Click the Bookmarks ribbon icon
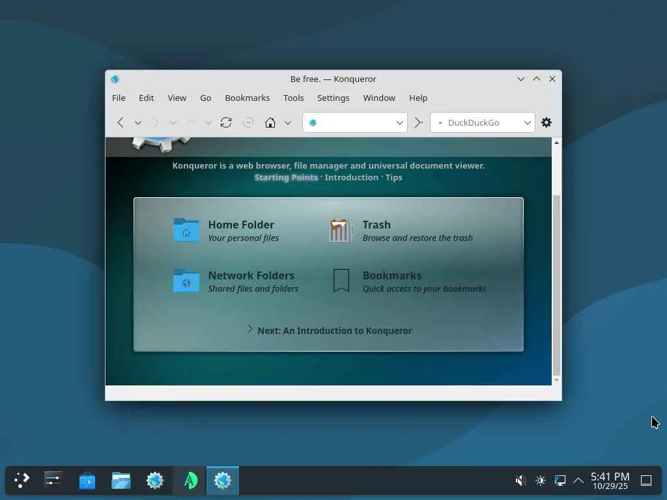Screen dimensions: 667x500 click(341, 281)
